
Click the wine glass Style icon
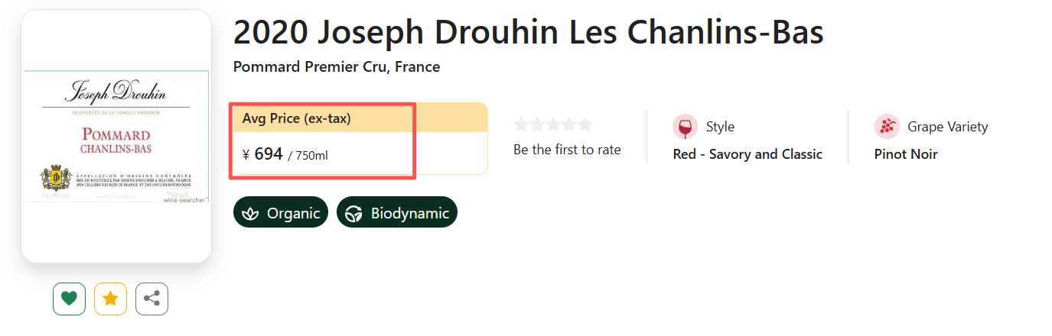685,127
